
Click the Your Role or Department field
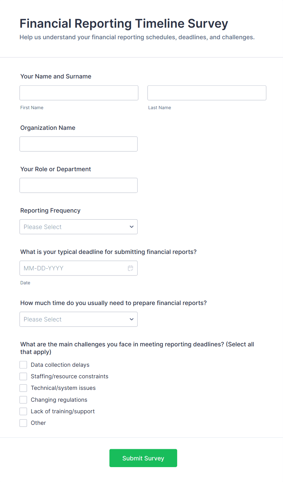click(78, 185)
